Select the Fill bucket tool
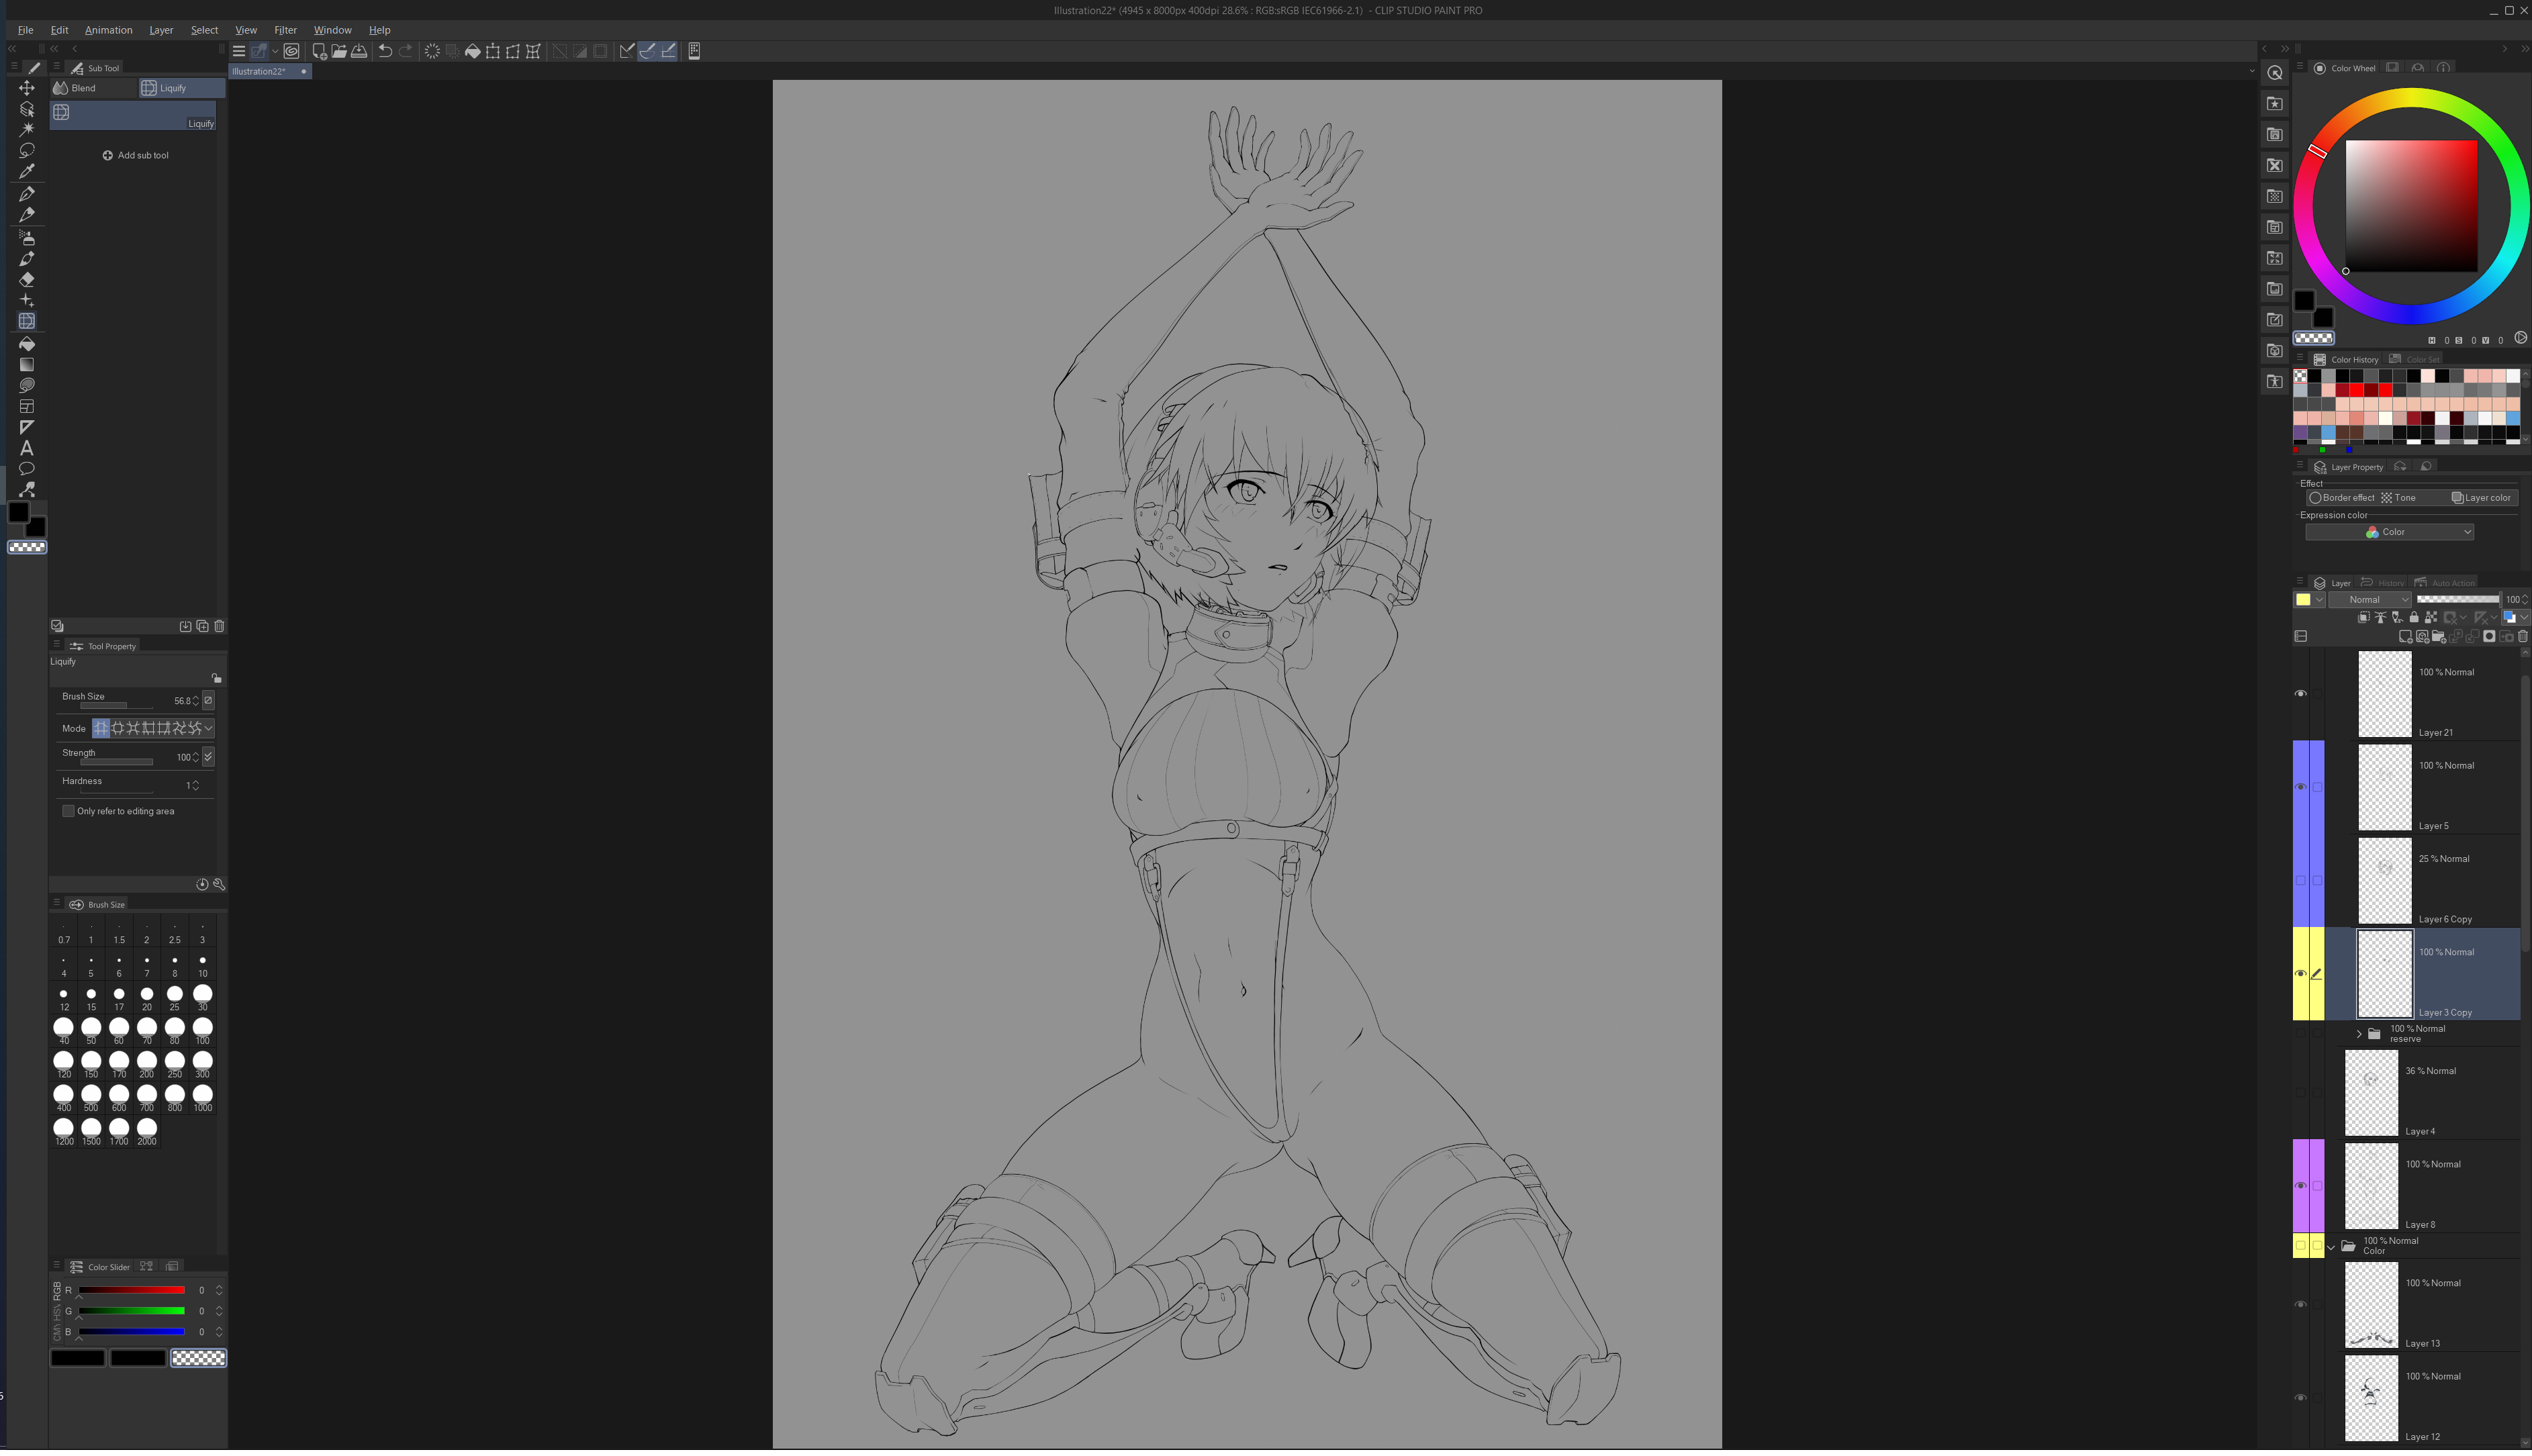This screenshot has width=2532, height=1456. click(x=27, y=344)
